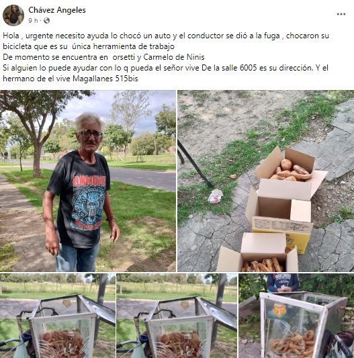Open white-framed display case photo
Screen dimensions: 354x358
pos(296,316)
